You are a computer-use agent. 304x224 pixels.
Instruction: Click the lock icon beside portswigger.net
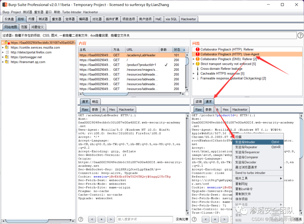point(7,57)
